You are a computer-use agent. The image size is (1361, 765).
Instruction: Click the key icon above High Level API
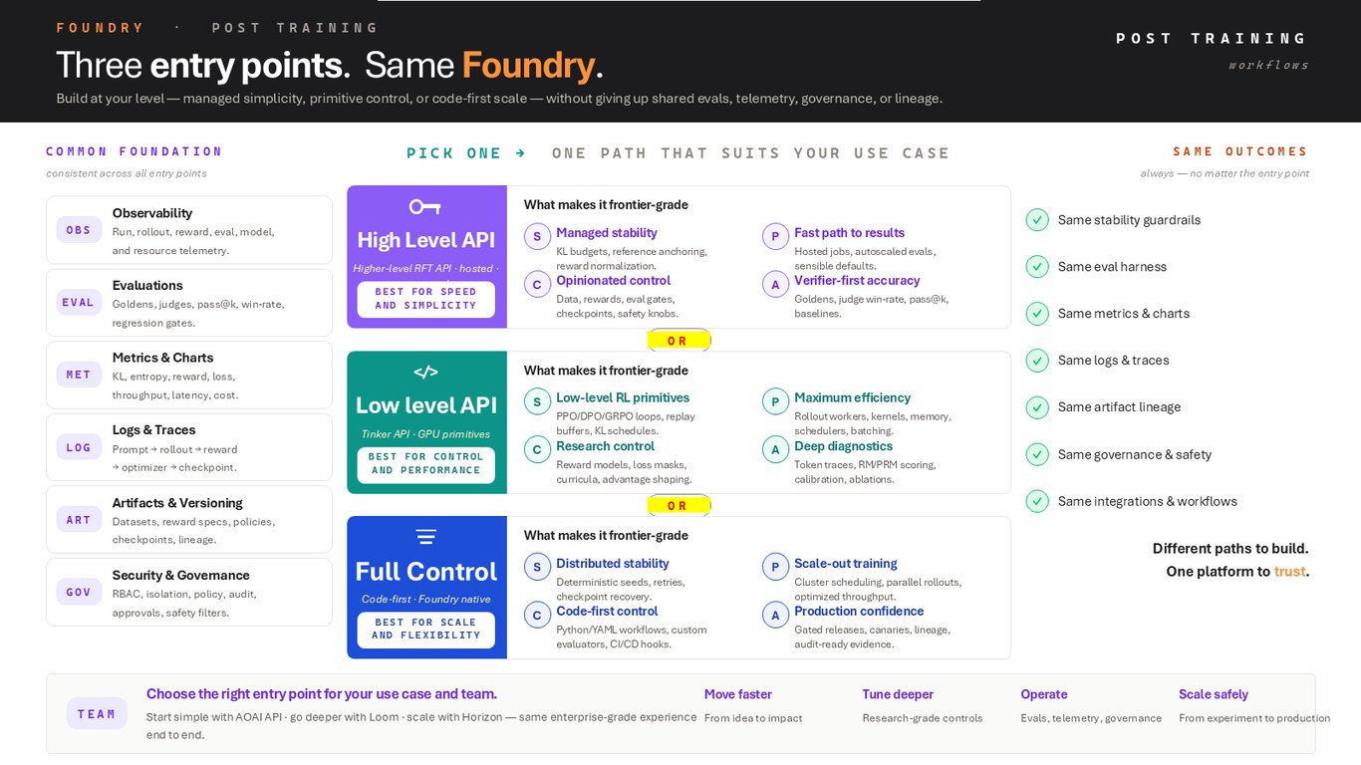425,207
